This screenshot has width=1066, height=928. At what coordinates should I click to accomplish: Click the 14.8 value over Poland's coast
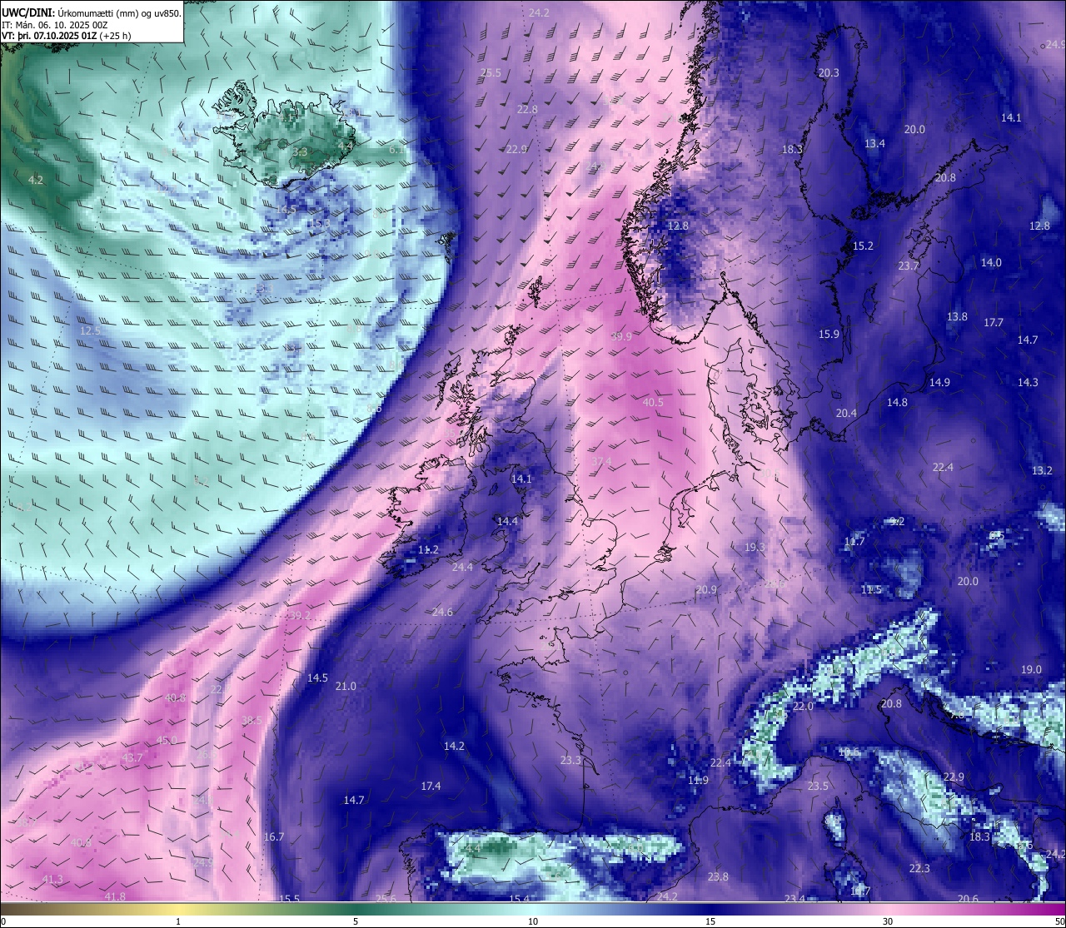(x=897, y=402)
